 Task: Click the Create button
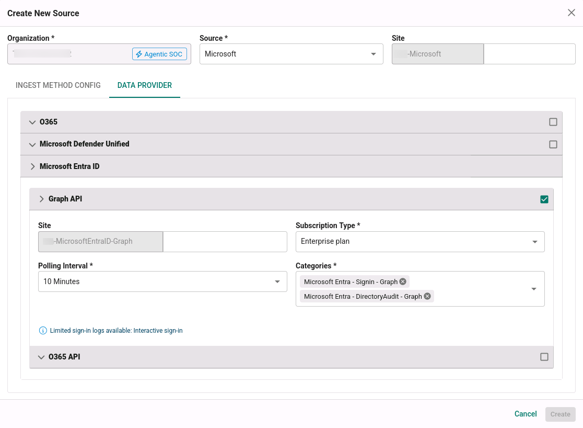[x=560, y=414]
